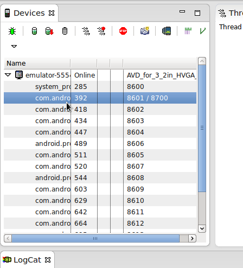Switch to the LogCat tab

point(27,260)
